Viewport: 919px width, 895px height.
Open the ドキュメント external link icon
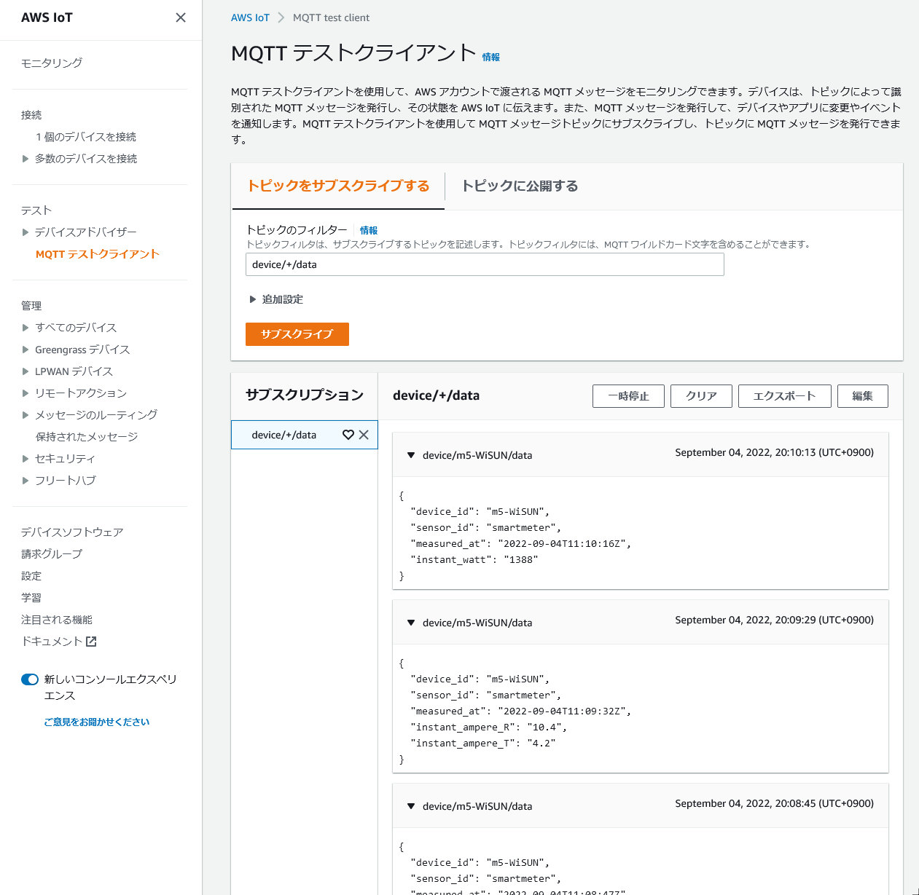(91, 642)
